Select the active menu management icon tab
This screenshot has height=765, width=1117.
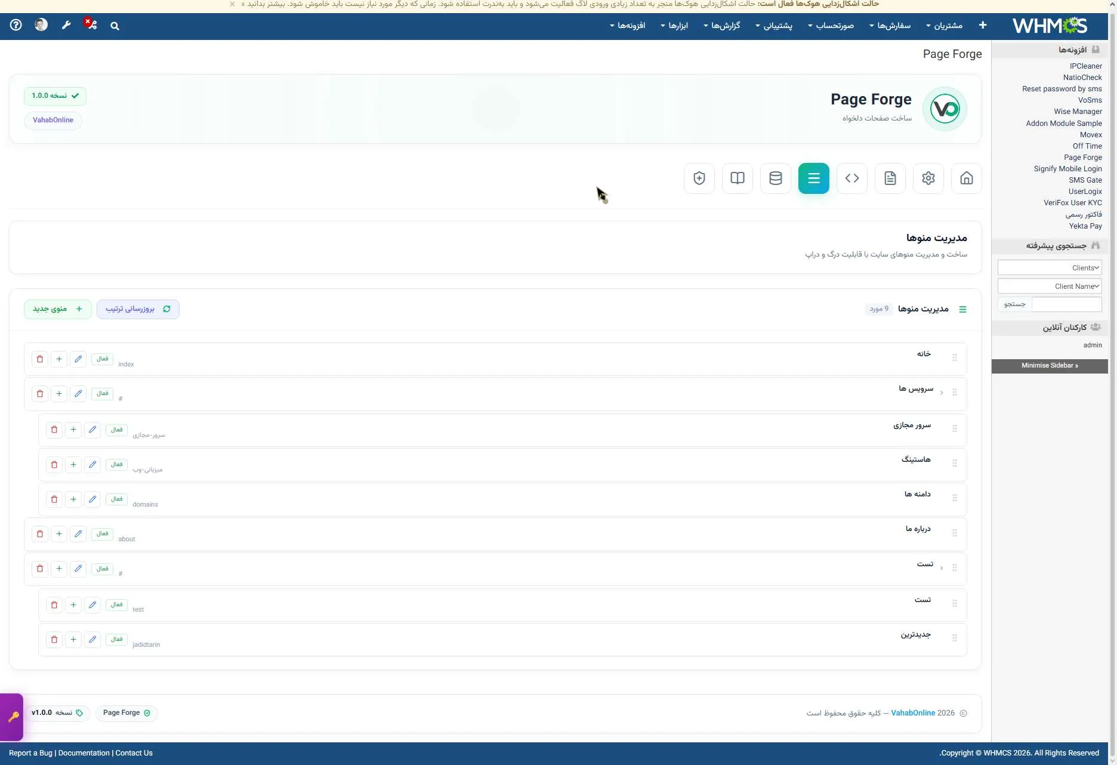[814, 178]
